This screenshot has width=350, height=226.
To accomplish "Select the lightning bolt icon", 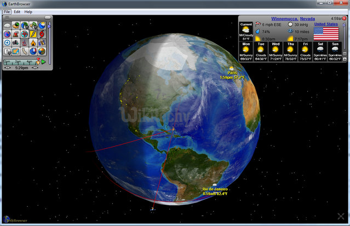I will (33, 34).
